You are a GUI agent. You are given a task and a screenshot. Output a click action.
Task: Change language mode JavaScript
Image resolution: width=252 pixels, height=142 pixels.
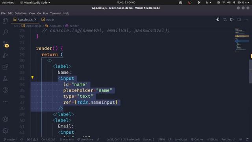181,139
